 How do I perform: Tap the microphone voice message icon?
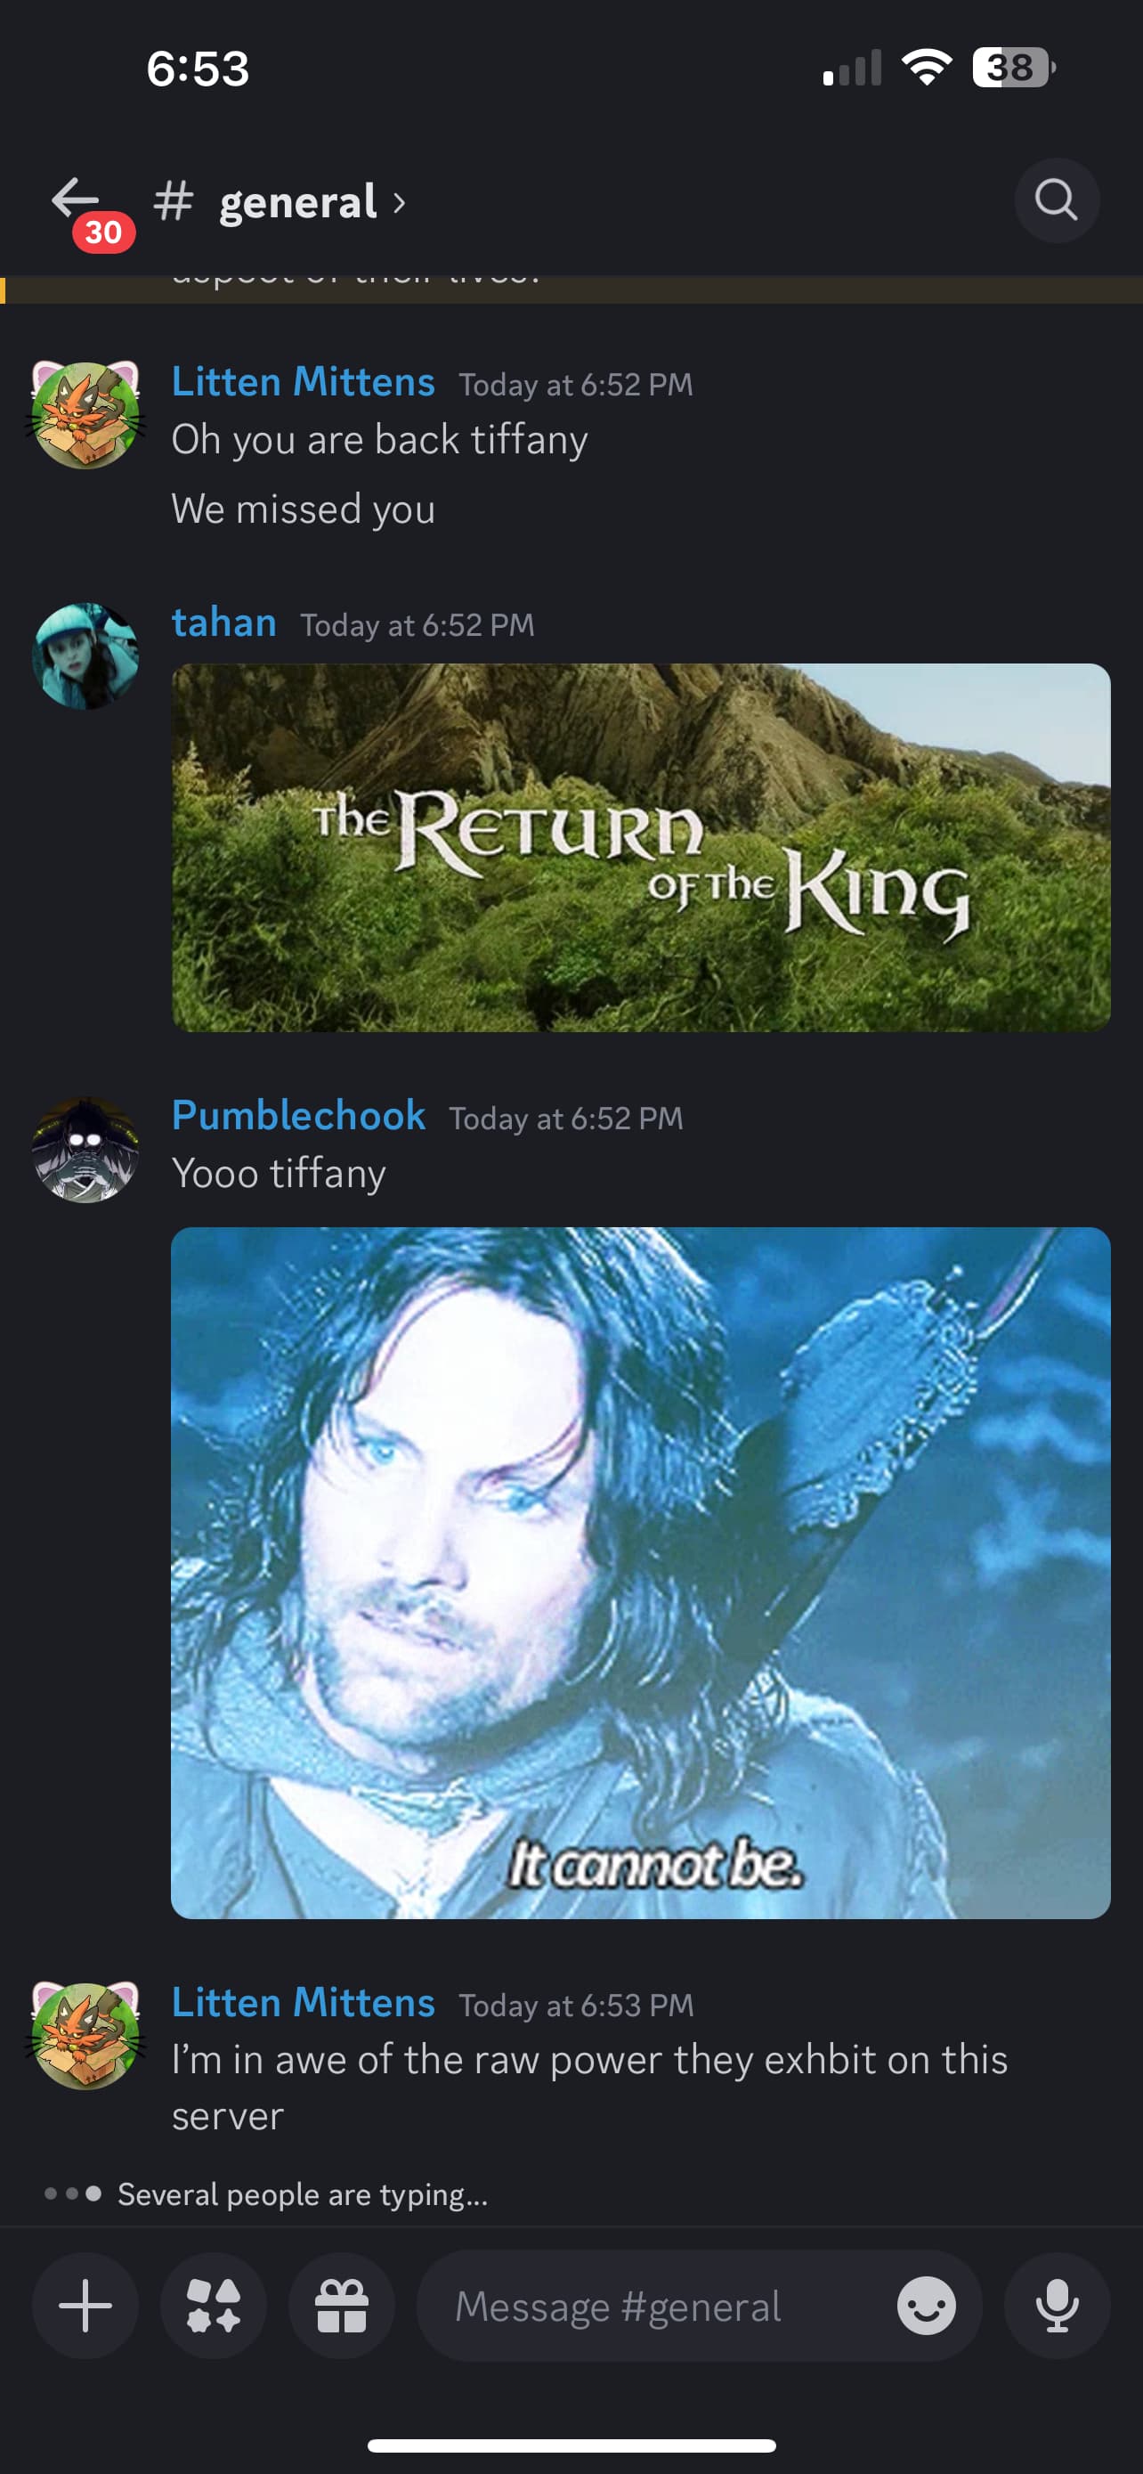(1057, 2306)
